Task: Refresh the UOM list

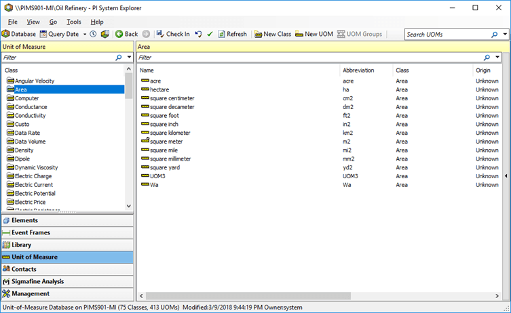Action: point(232,34)
